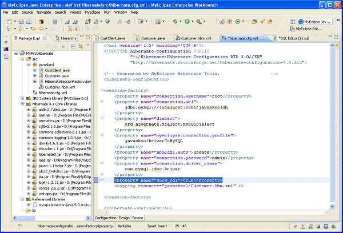This screenshot has height=233, width=343.
Task: Expand the JRE System Library node
Action: coord(22,98)
